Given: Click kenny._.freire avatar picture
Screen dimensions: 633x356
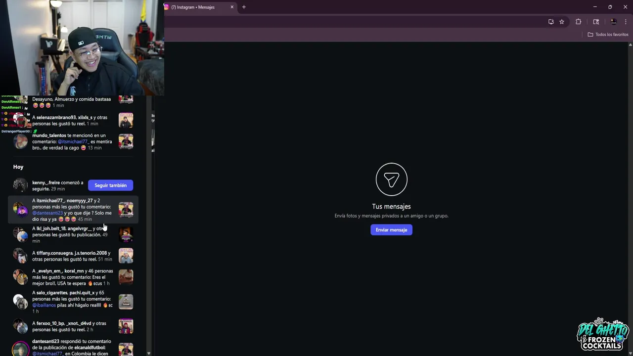Looking at the screenshot, I should coord(20,185).
